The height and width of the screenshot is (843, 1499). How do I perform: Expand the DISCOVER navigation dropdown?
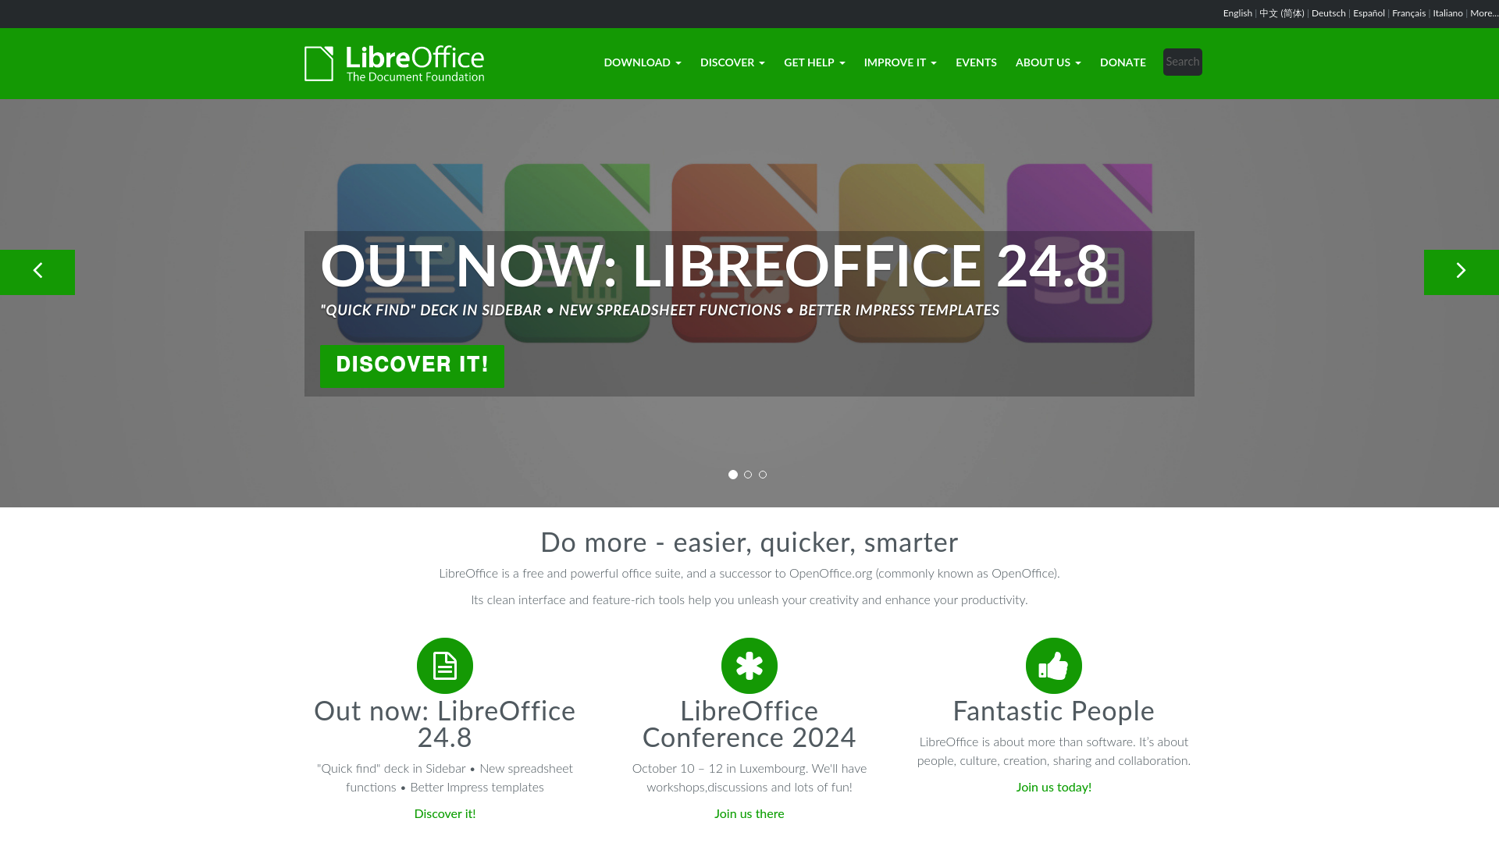coord(732,64)
